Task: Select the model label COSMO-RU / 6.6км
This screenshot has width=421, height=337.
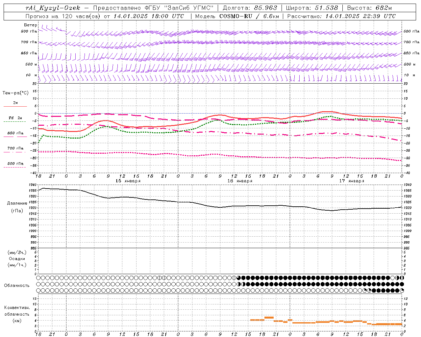Action: click(249, 16)
